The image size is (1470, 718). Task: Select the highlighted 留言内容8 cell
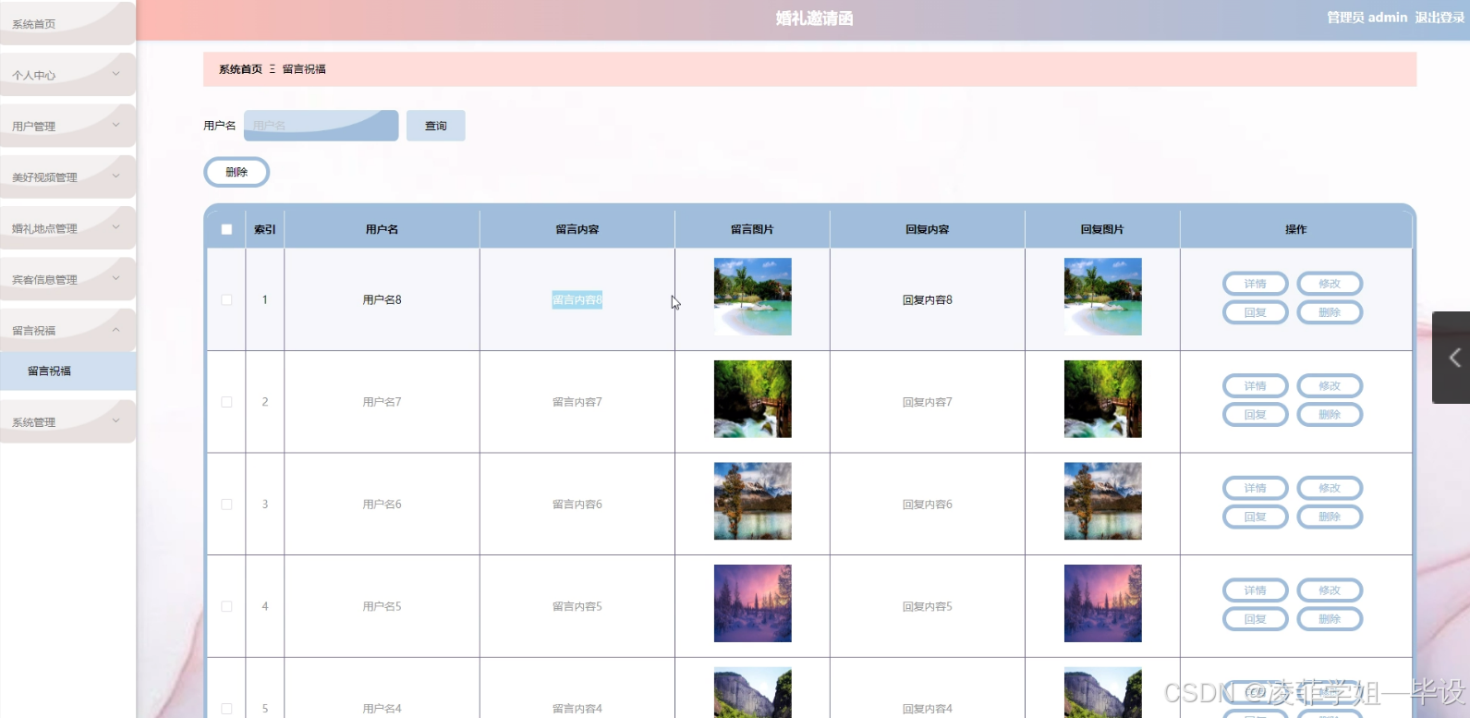tap(577, 299)
